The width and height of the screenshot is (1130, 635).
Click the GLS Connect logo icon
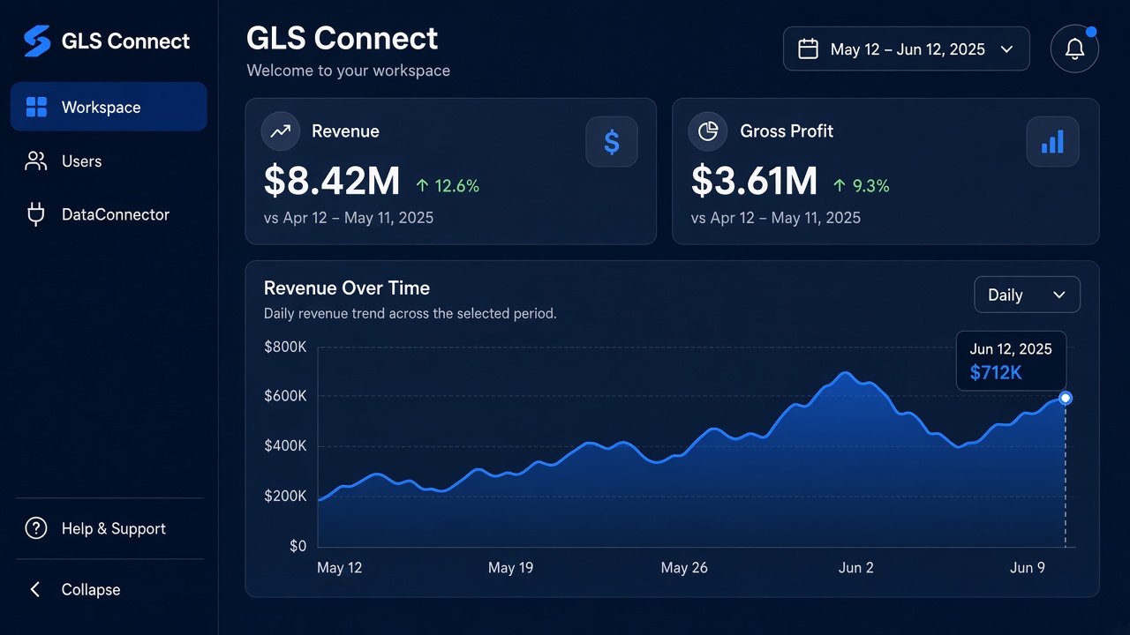click(x=37, y=41)
